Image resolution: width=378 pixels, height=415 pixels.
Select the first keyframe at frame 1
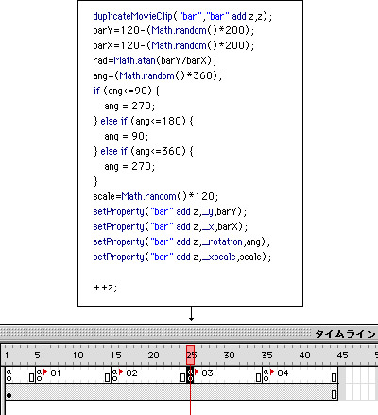pyautogui.click(x=9, y=375)
